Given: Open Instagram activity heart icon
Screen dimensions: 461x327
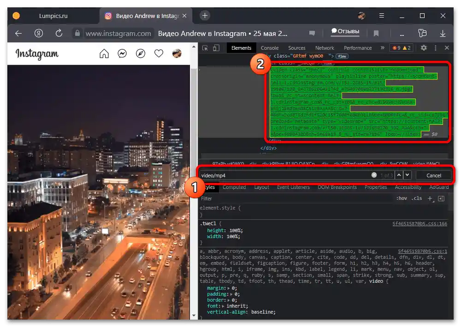Looking at the screenshot, I should tap(159, 53).
